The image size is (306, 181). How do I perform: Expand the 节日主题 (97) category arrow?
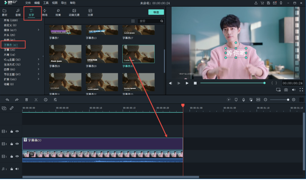[x=38, y=74]
